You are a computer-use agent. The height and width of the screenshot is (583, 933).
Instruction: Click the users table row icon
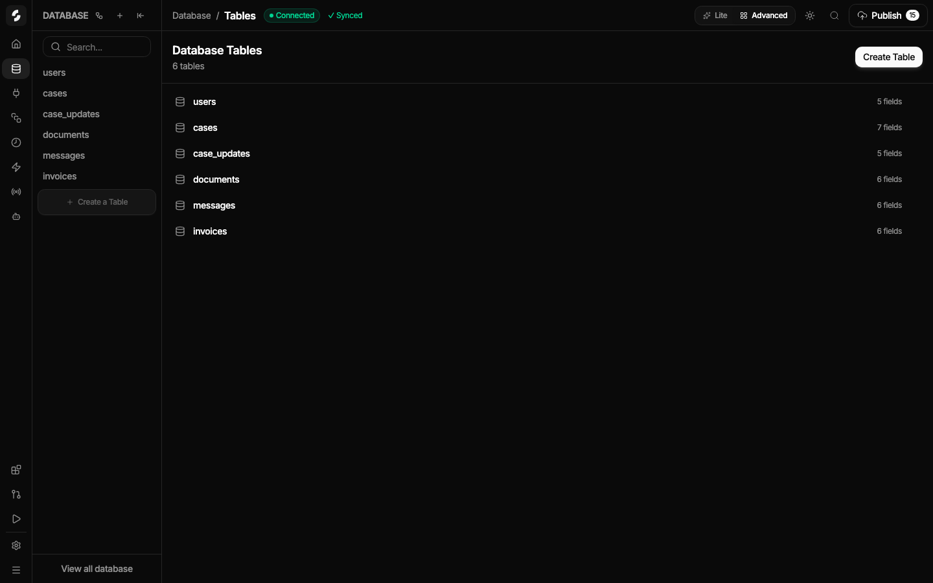180,102
